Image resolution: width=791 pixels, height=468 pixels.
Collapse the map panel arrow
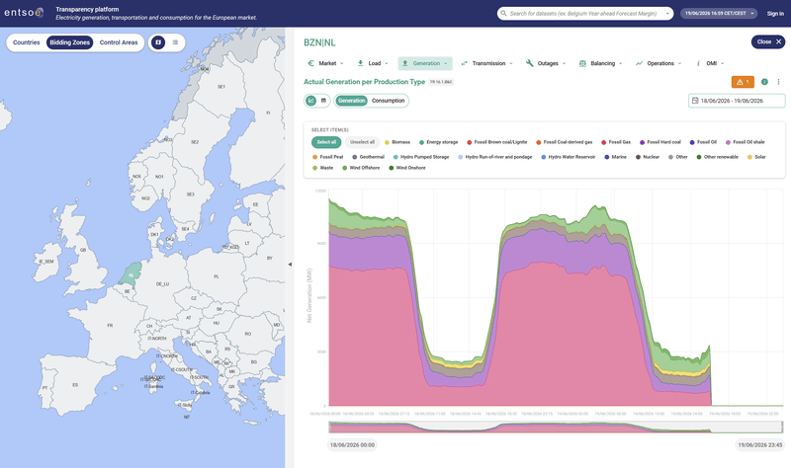(x=290, y=264)
